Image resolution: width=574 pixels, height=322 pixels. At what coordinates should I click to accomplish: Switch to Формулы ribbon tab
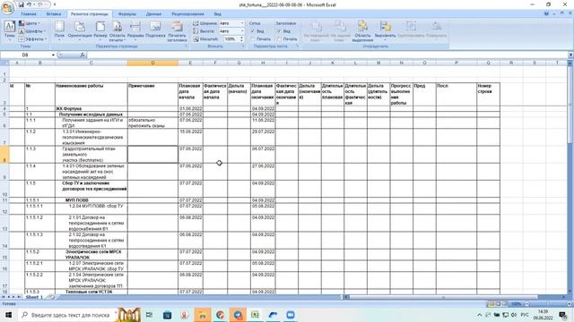(x=127, y=14)
